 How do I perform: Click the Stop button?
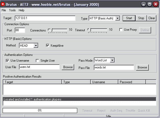click(141, 18)
